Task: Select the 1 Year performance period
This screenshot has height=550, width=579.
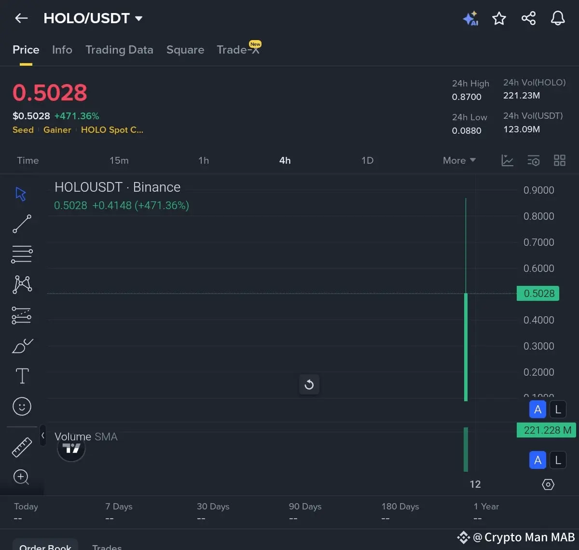Action: point(486,512)
